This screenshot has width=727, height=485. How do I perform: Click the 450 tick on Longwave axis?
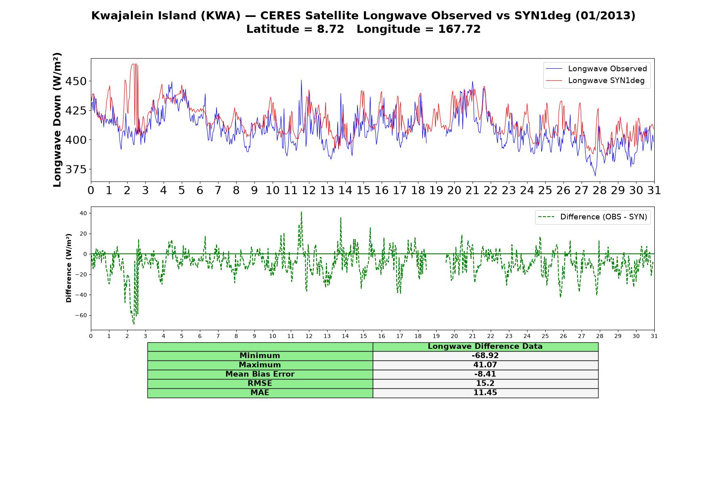point(76,82)
